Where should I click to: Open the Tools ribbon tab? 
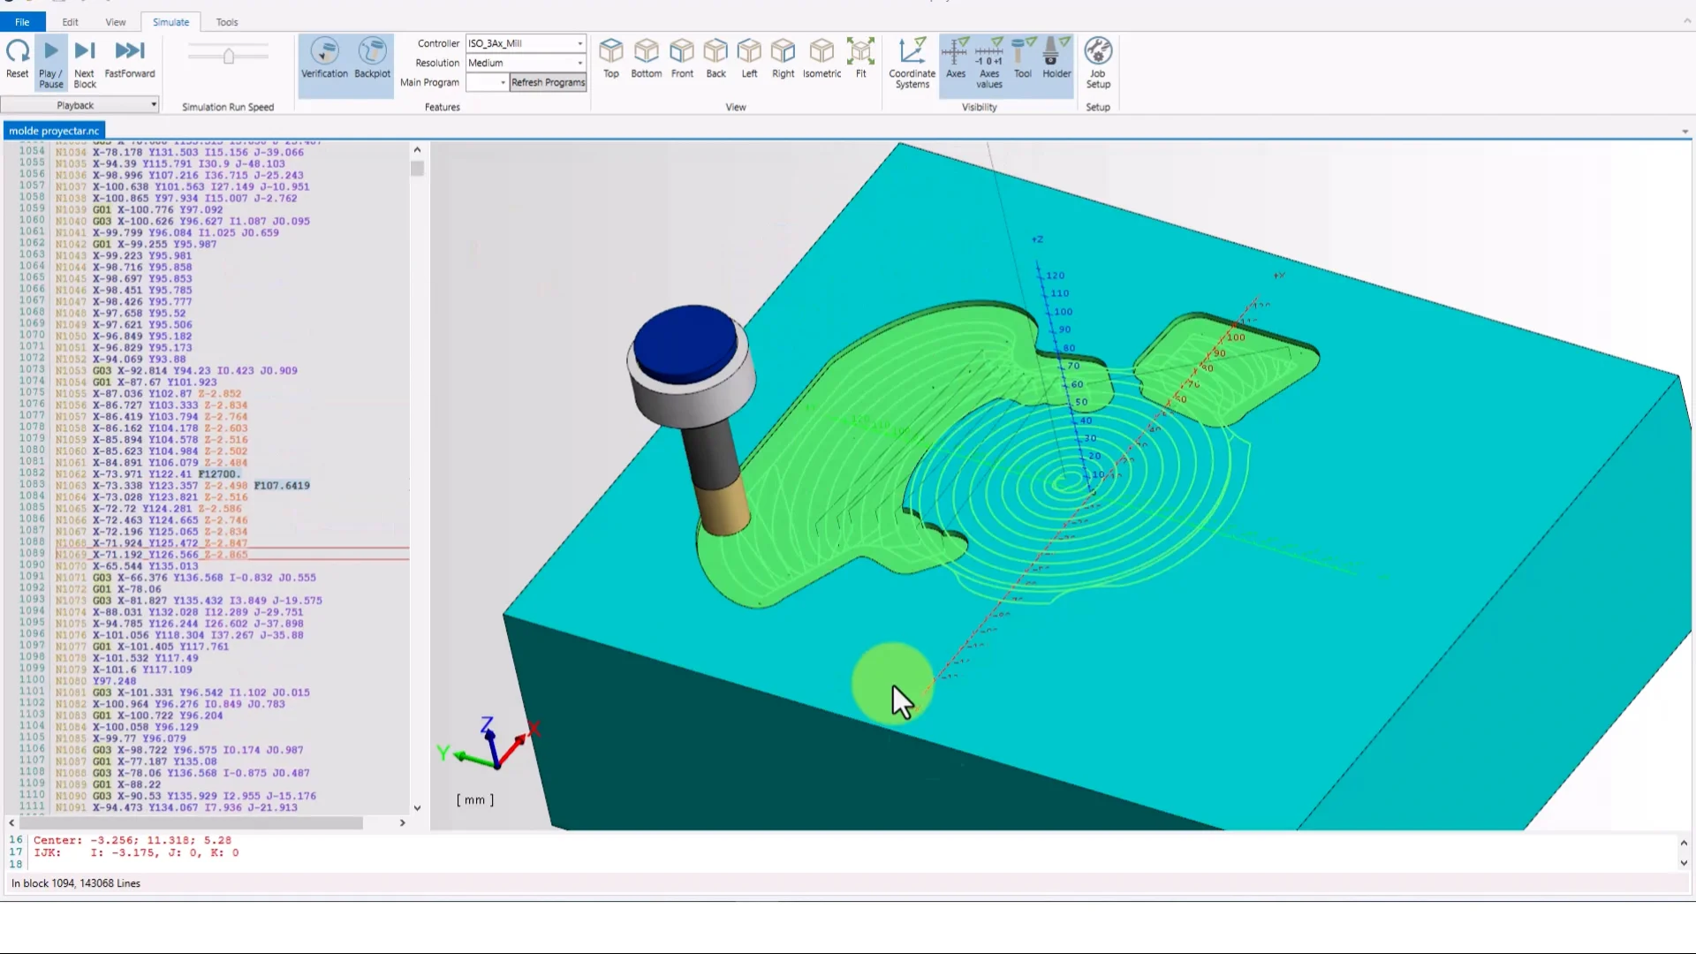tap(227, 22)
